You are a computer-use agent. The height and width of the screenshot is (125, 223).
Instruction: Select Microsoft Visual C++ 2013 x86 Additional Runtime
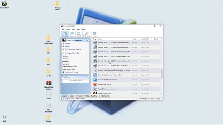(126, 43)
